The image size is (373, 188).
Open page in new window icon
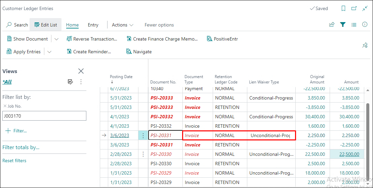(x=354, y=8)
